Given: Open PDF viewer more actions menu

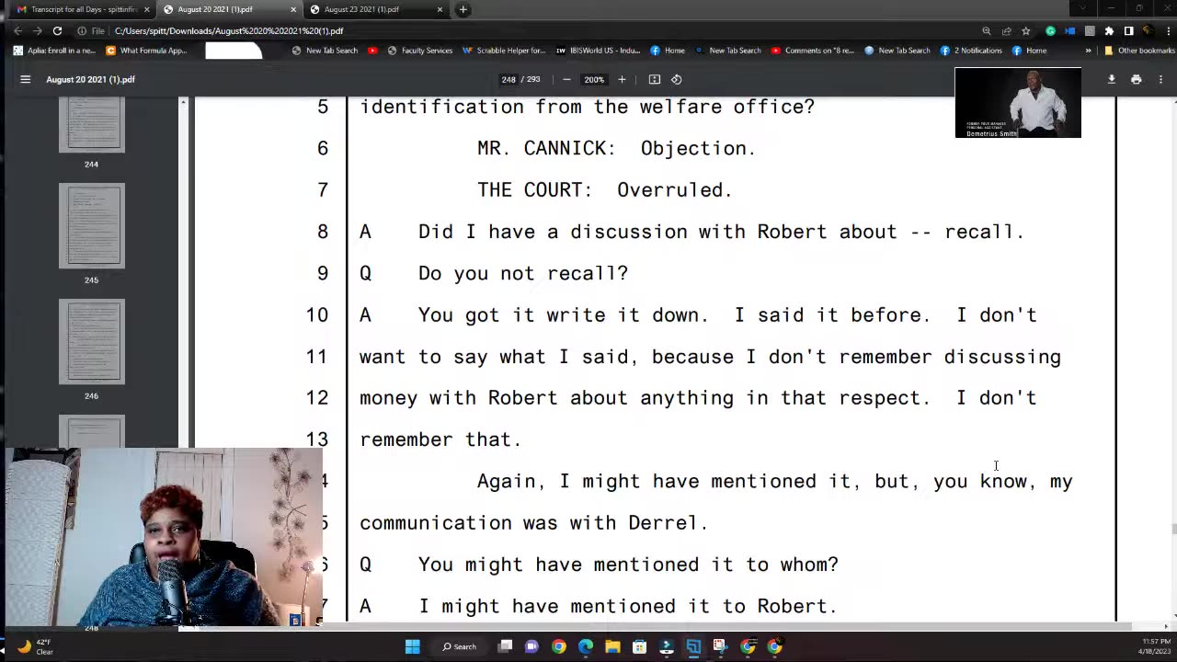Looking at the screenshot, I should [x=1160, y=79].
